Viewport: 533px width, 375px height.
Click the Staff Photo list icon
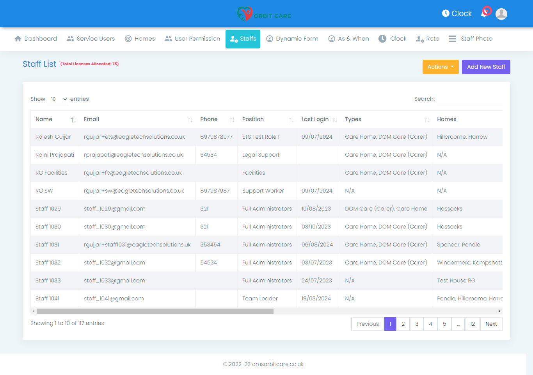point(452,39)
